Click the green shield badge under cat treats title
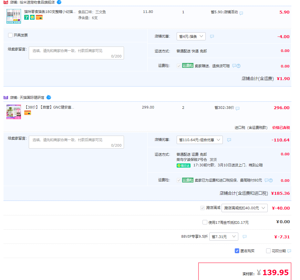The height and width of the screenshot is (280, 300). point(32,18)
